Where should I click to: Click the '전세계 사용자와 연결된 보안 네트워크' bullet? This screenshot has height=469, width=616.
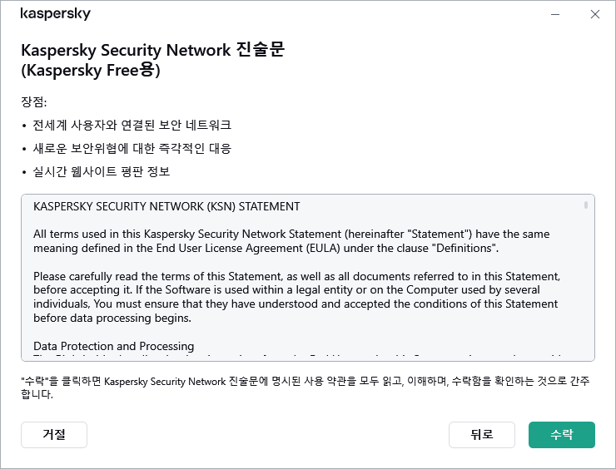click(132, 126)
